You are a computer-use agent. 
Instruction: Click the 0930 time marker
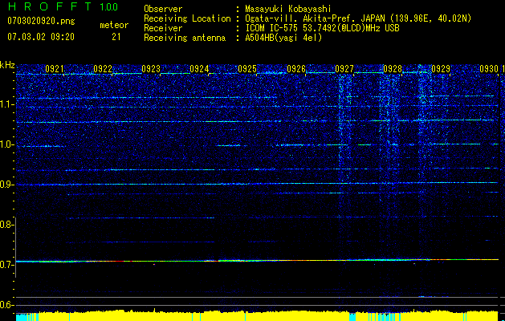tap(489, 68)
